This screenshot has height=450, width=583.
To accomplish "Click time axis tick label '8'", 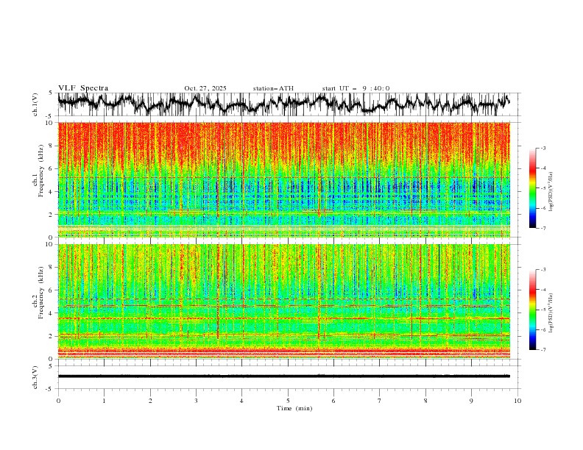I will click(425, 401).
